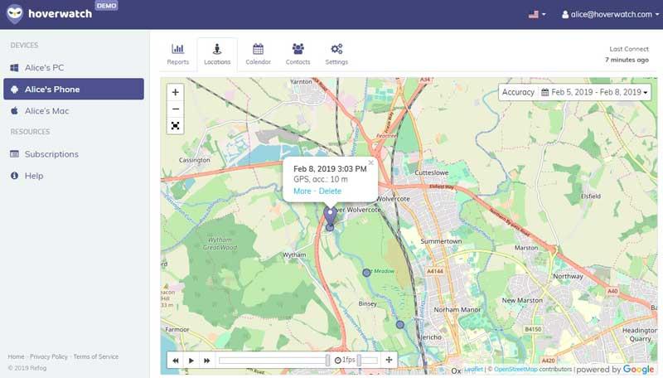Switch to the Settings tab
The image size is (663, 378).
pyautogui.click(x=336, y=54)
